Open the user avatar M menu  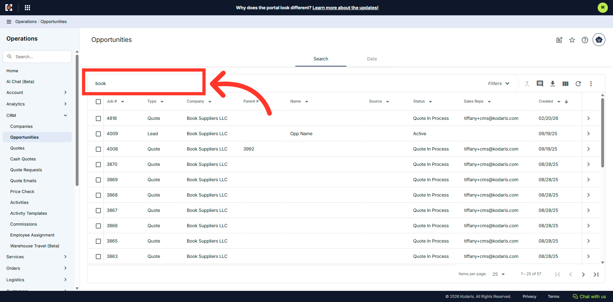(602, 7)
